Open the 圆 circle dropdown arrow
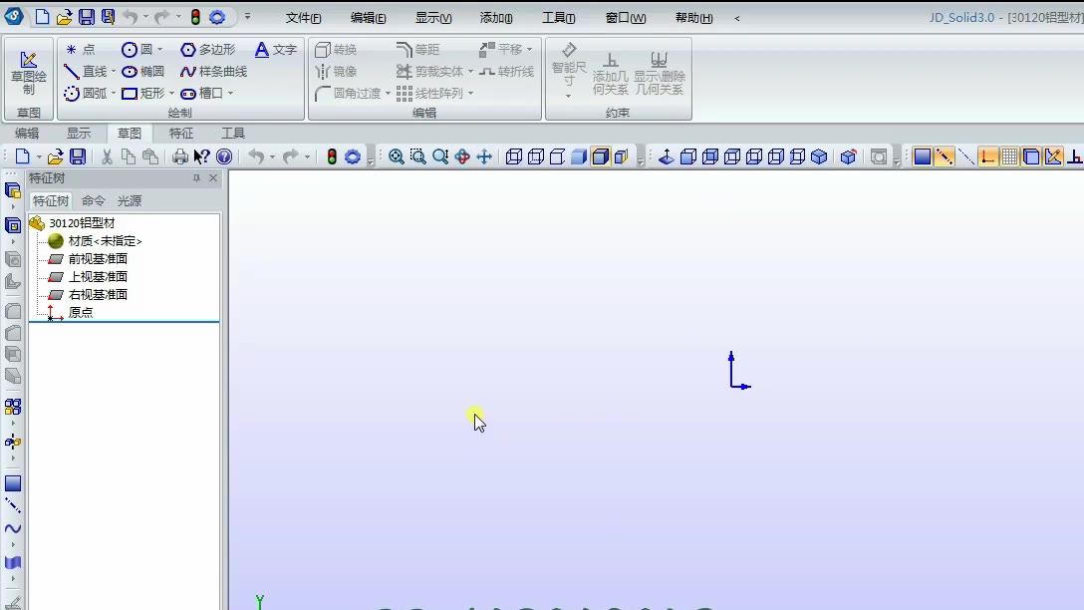This screenshot has height=610, width=1084. pos(159,50)
